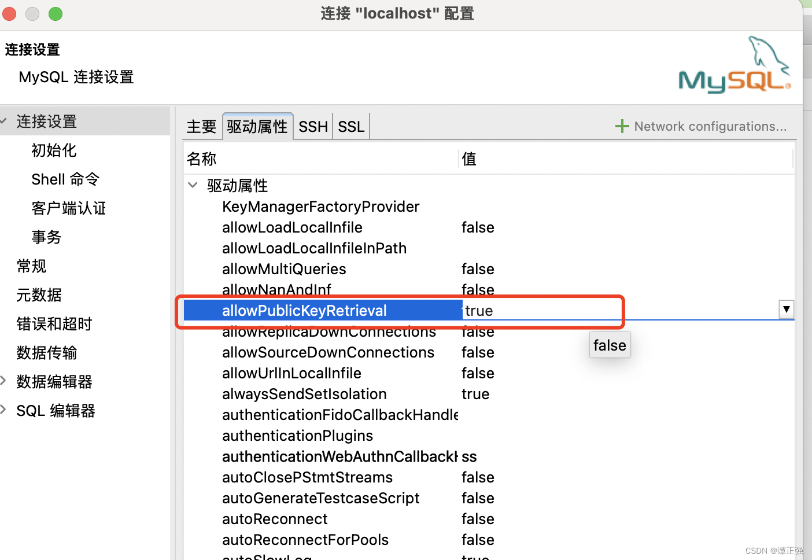
Task: Select the autoReconnectForPools property
Action: point(305,540)
